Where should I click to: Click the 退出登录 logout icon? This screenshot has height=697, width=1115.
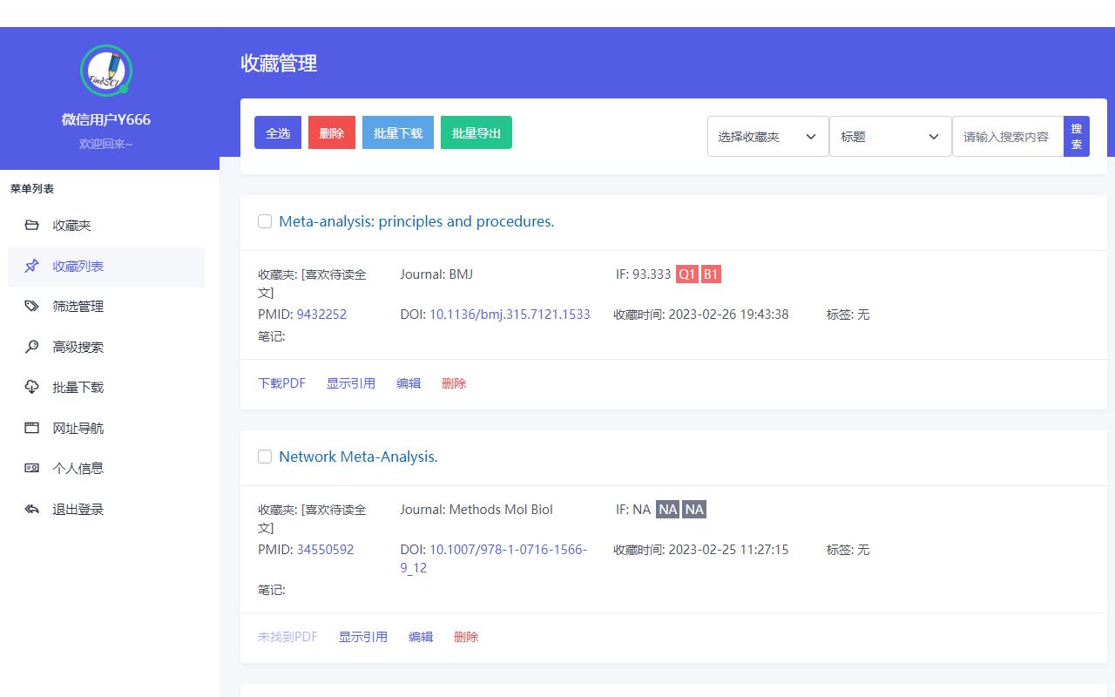31,509
